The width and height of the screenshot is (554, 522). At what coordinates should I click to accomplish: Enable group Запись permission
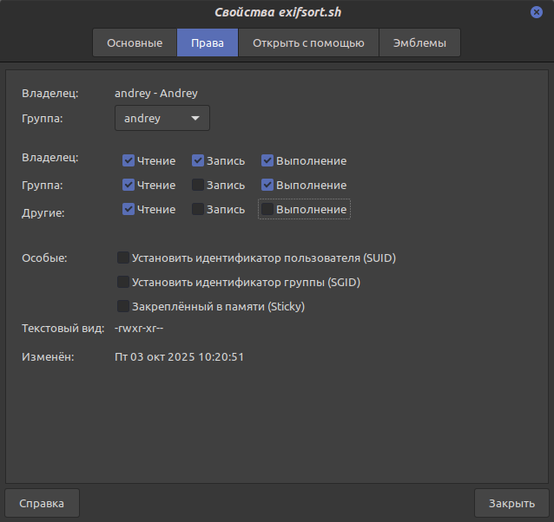(x=198, y=185)
